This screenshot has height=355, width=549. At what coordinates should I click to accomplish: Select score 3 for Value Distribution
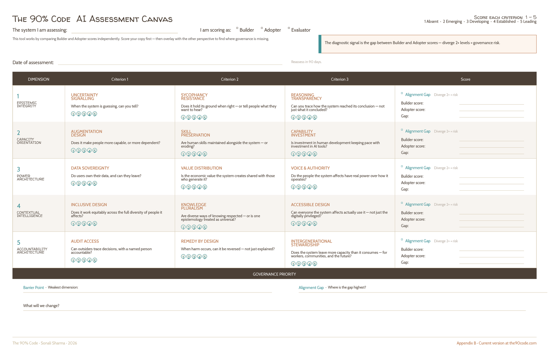(x=194, y=187)
